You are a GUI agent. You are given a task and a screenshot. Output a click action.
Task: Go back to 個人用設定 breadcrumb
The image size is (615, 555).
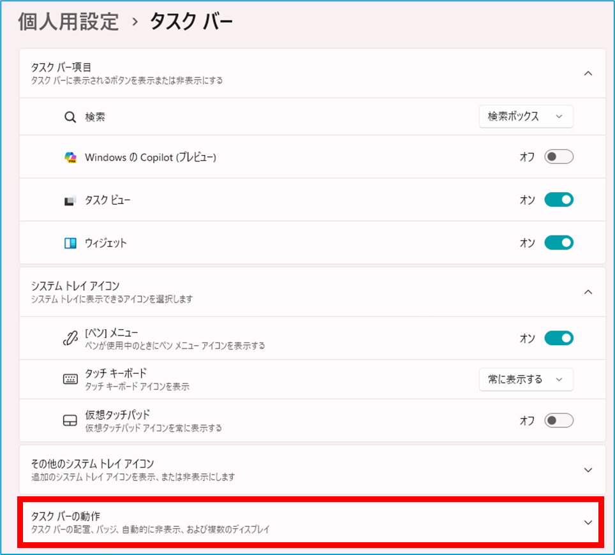tap(68, 22)
